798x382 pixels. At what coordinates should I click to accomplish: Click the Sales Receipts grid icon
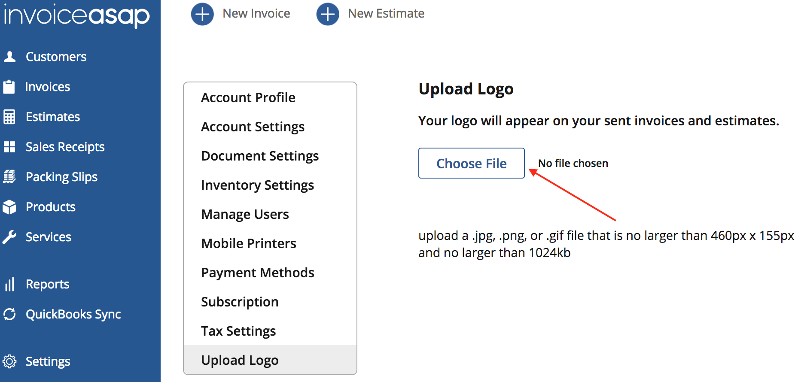[x=9, y=147]
